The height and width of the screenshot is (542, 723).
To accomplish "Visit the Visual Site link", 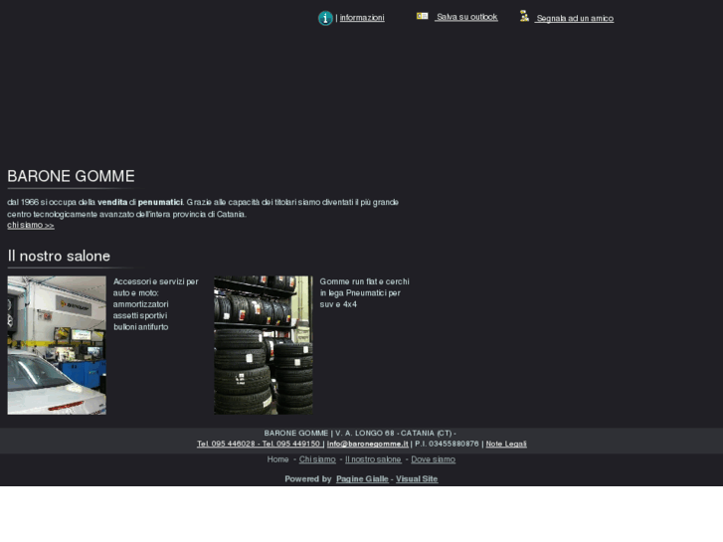I will point(417,478).
